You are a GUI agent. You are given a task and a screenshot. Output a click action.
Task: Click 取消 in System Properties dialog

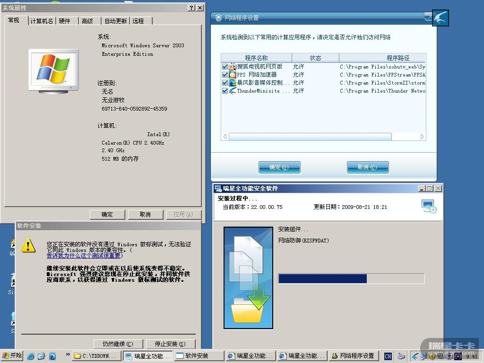click(x=145, y=215)
